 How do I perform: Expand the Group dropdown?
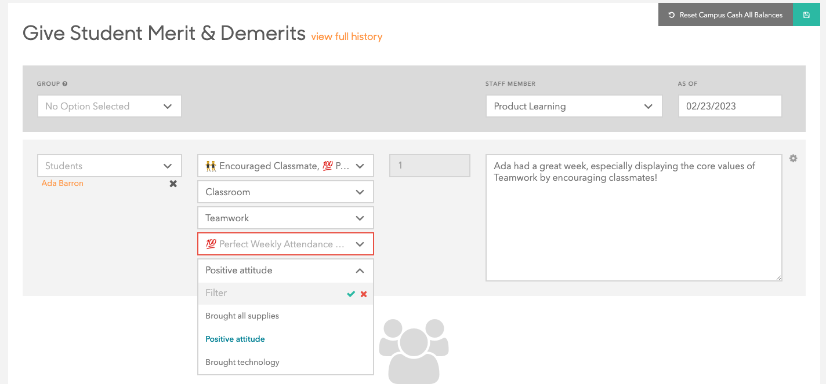tap(110, 107)
